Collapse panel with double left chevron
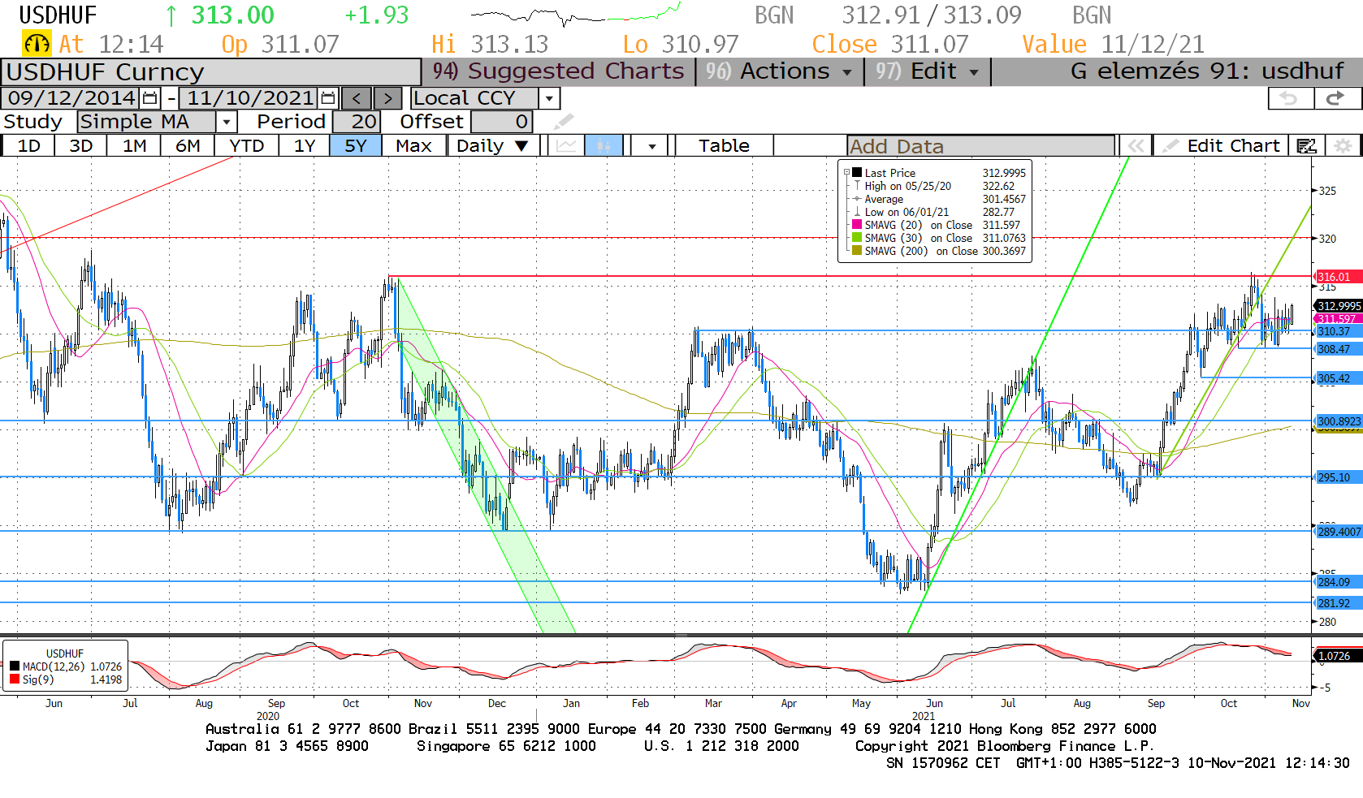 click(x=1136, y=146)
